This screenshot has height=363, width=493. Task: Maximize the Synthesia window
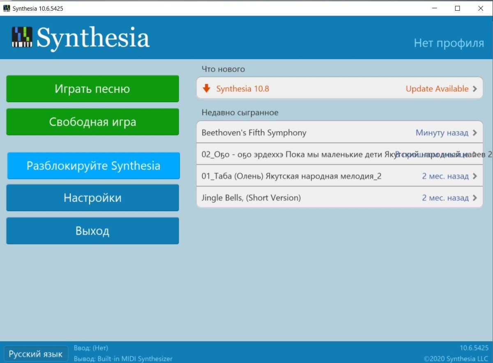(458, 8)
